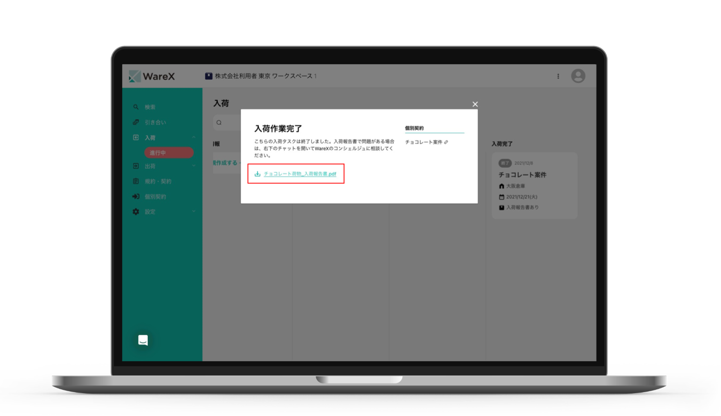This screenshot has width=721, height=416.
Task: Click the workspace icon beside 株式会社利用者
Action: pyautogui.click(x=209, y=76)
